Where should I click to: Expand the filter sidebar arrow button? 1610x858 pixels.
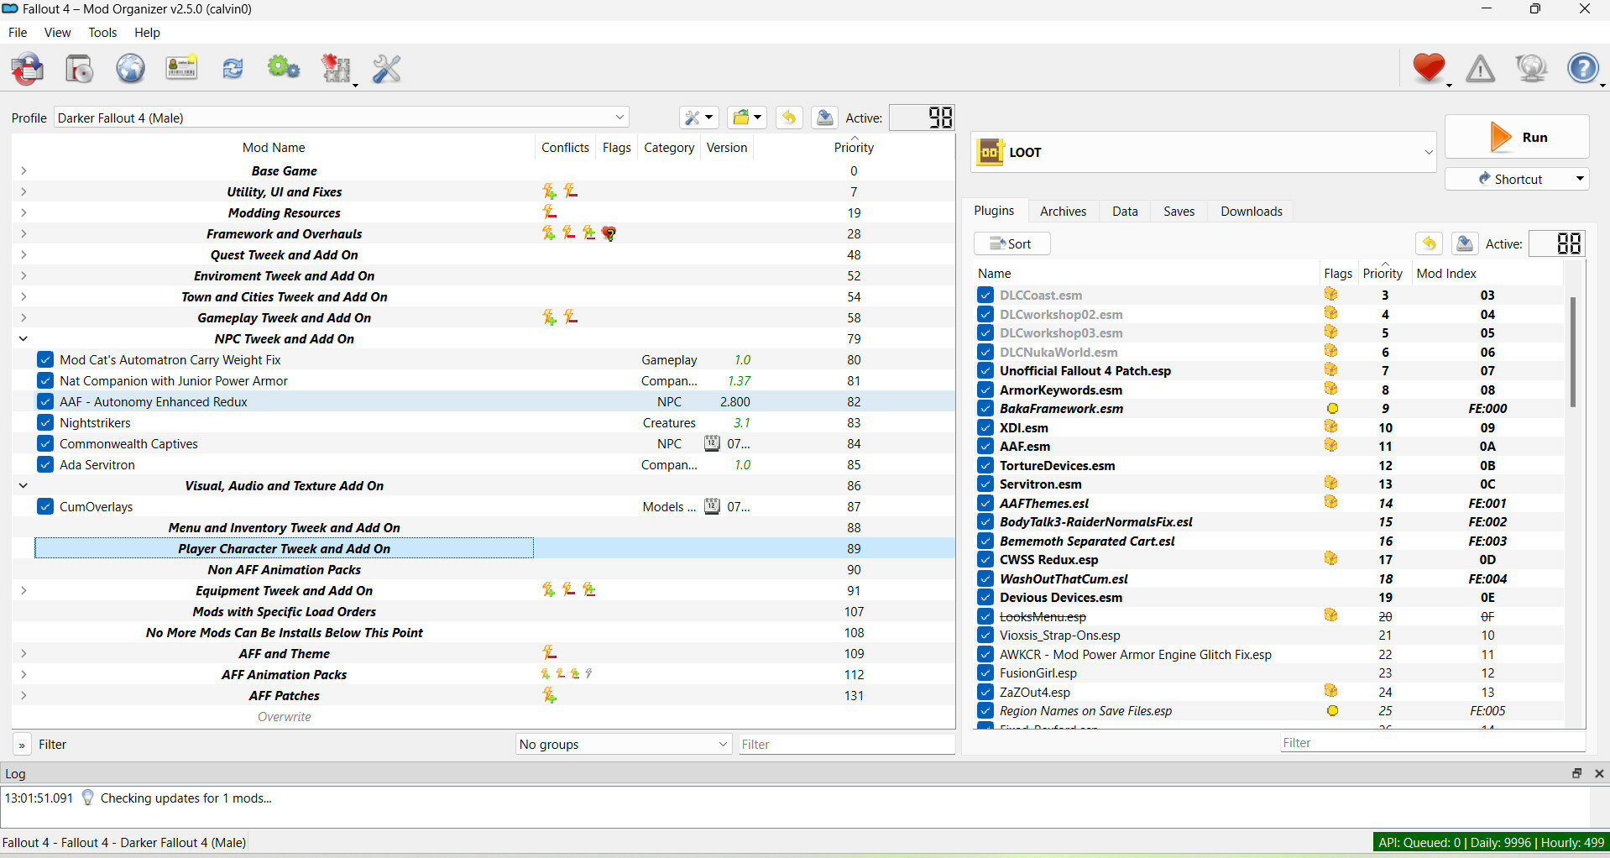point(22,745)
